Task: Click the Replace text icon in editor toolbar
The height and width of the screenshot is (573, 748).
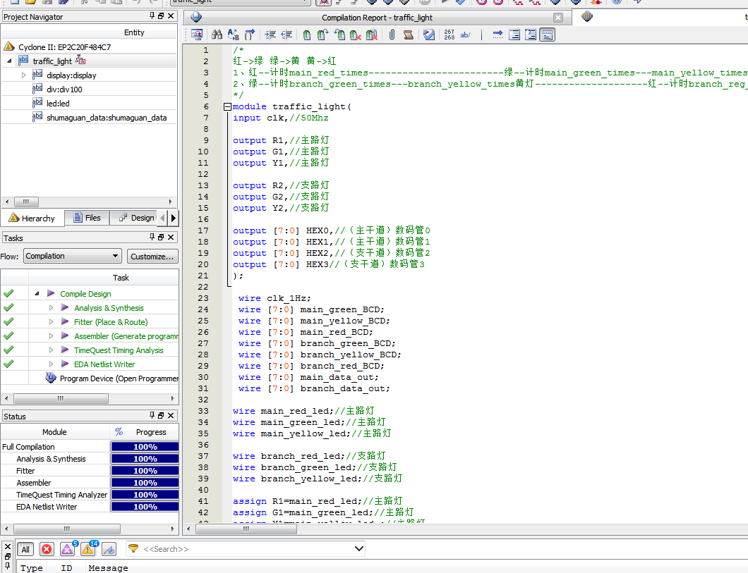Action: click(233, 35)
